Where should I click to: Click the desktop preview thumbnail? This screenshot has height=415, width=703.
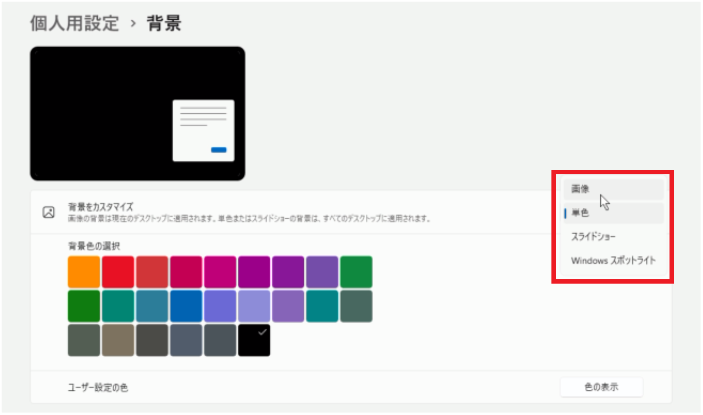137,113
